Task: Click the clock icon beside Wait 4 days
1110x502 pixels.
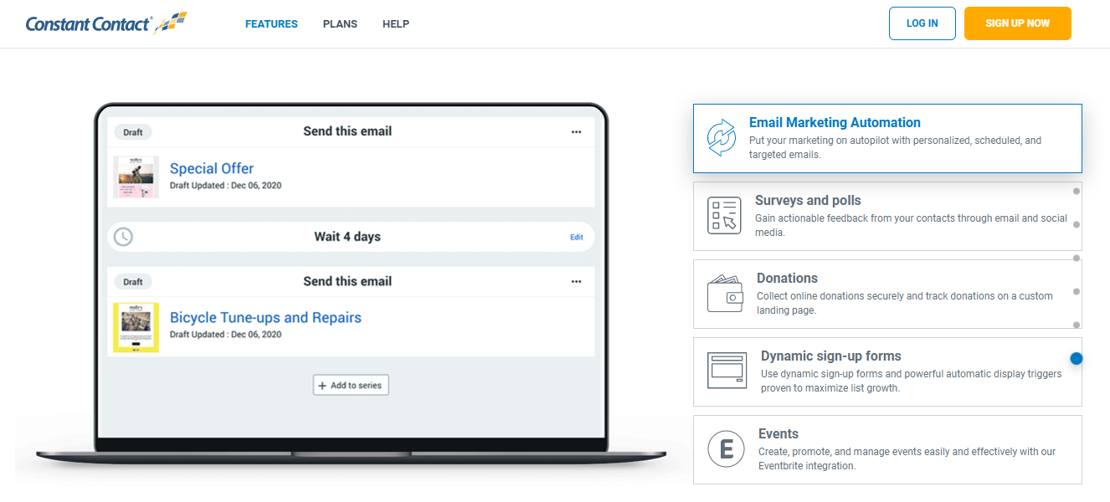Action: [x=123, y=237]
